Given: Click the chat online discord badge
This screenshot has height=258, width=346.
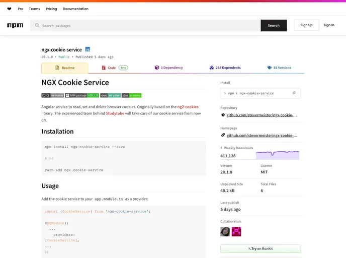Looking at the screenshot, I should (132, 96).
